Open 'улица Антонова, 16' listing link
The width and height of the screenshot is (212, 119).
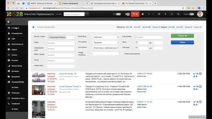(x=68, y=74)
